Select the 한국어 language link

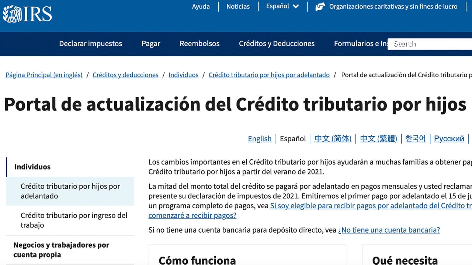point(415,139)
